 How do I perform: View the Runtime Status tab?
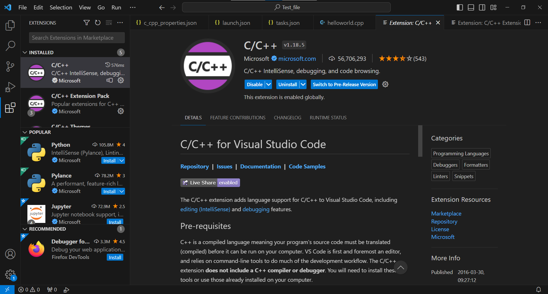pyautogui.click(x=328, y=118)
